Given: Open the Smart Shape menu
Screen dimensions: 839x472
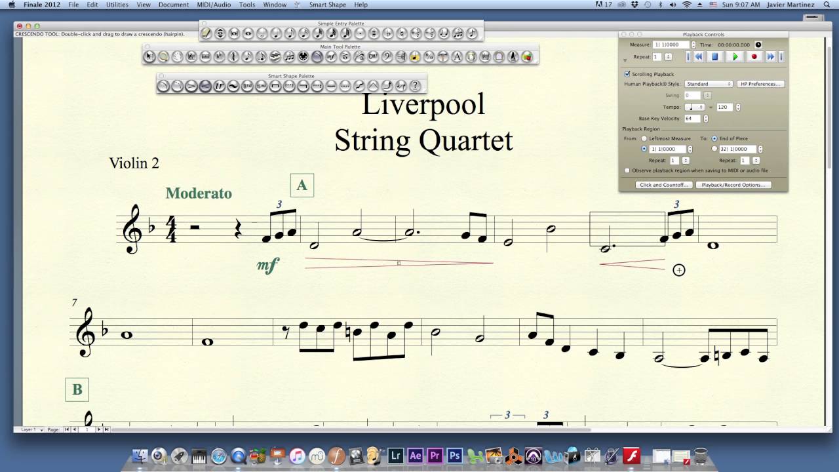Looking at the screenshot, I should pos(328,5).
